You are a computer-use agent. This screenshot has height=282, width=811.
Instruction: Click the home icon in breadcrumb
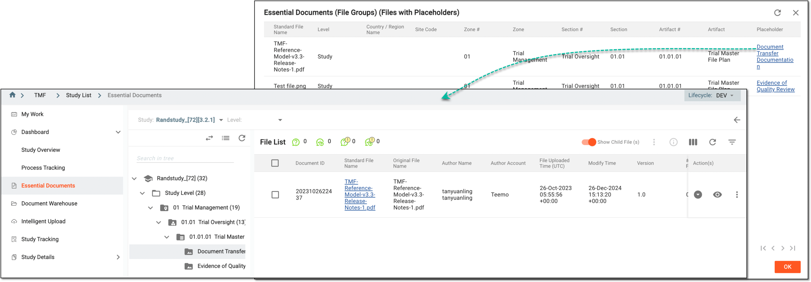(12, 95)
